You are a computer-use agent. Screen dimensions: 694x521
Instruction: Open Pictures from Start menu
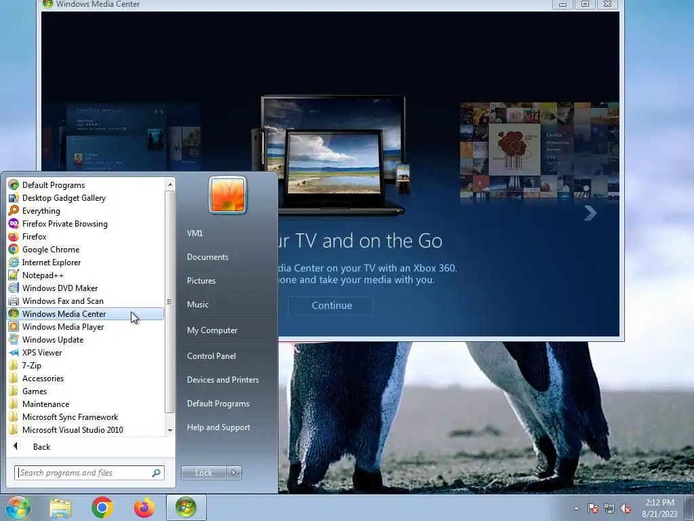(201, 281)
